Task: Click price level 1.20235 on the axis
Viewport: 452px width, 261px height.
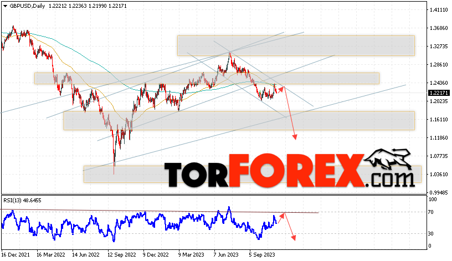Action: point(439,101)
